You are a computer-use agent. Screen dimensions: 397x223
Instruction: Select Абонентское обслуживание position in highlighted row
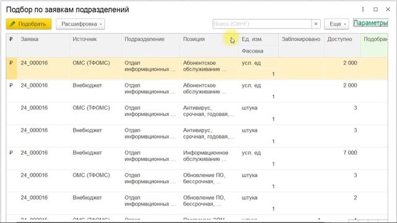[x=205, y=66]
